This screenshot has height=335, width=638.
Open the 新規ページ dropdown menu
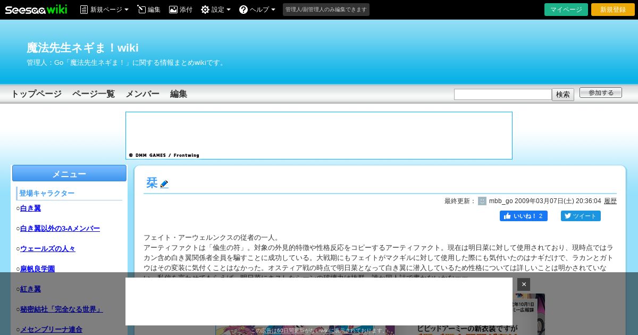tap(104, 10)
